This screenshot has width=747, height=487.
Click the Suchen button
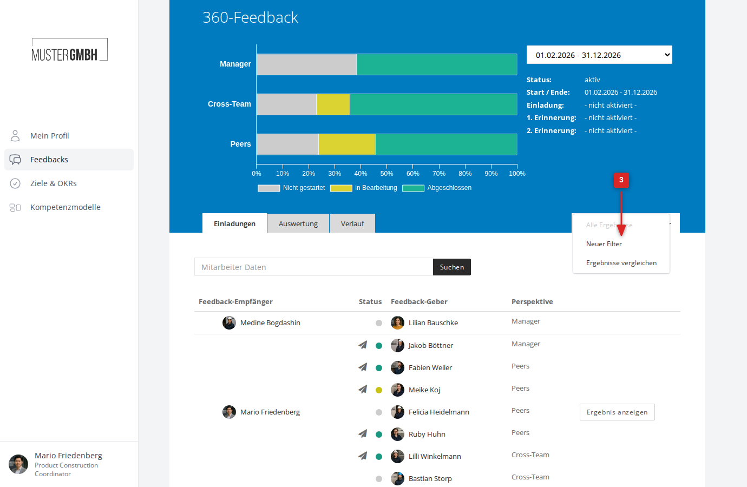click(452, 267)
